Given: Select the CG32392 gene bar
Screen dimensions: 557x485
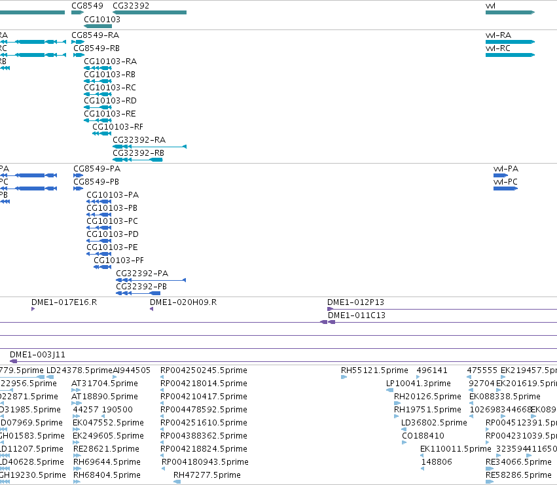Looking at the screenshot, I should (x=149, y=12).
